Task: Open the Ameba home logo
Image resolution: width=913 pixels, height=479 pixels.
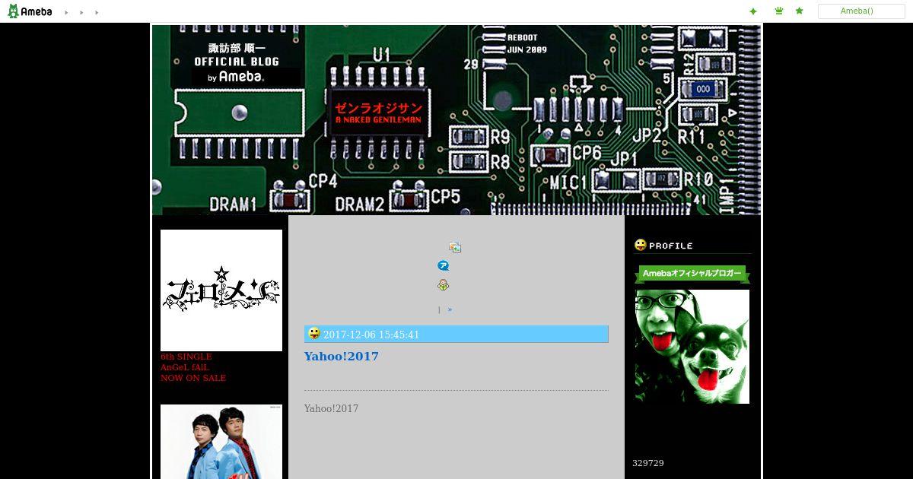Action: pyautogui.click(x=30, y=11)
